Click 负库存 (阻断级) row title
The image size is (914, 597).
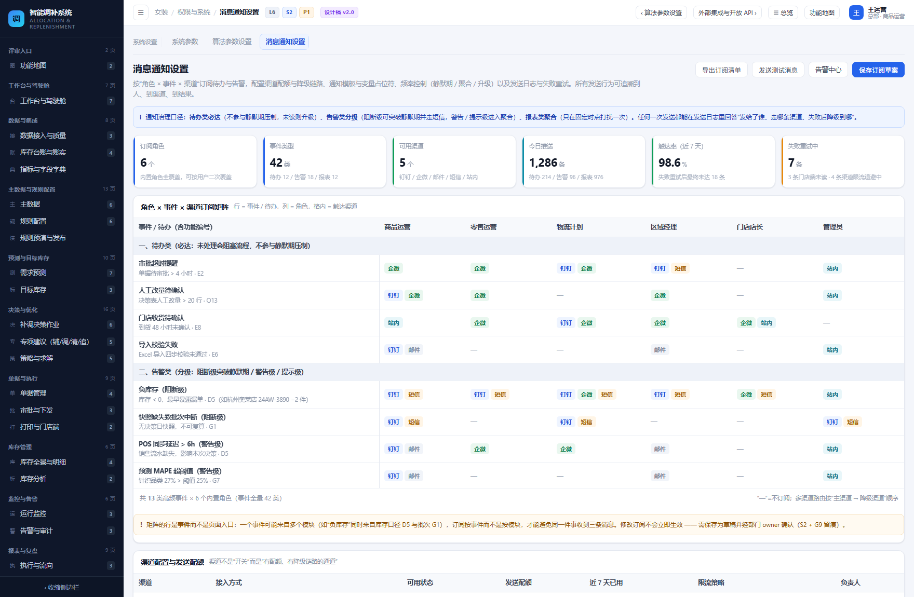163,390
